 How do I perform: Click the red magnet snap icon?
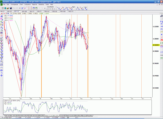[161, 40]
